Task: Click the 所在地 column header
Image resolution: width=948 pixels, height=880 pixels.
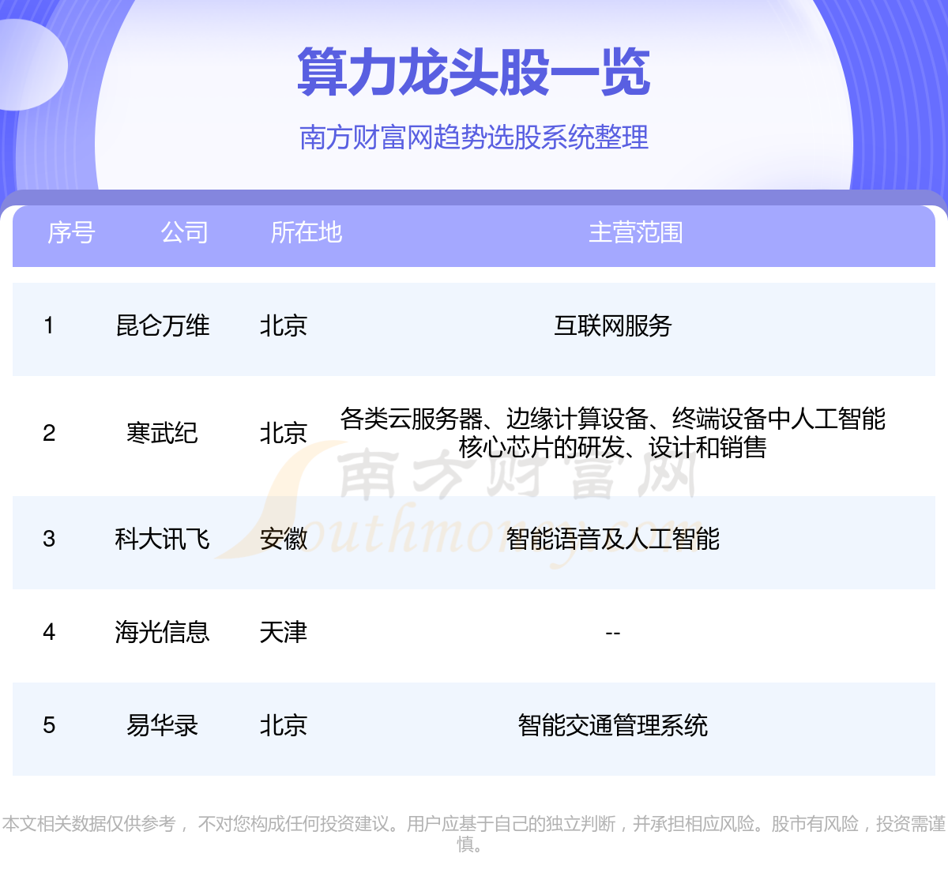Action: pos(307,232)
